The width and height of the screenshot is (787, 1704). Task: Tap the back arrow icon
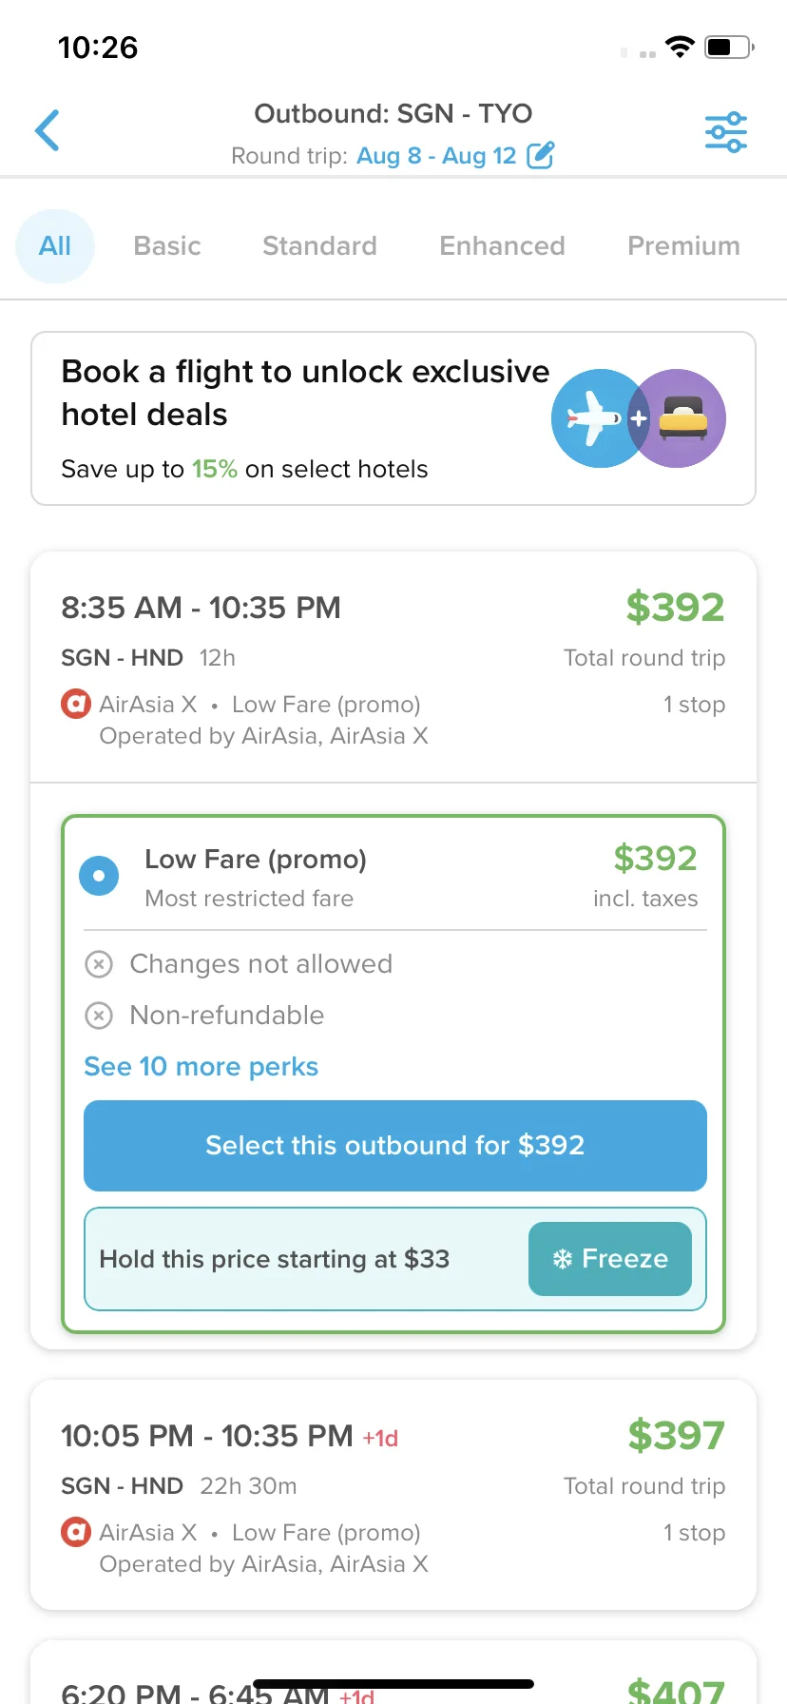(48, 130)
